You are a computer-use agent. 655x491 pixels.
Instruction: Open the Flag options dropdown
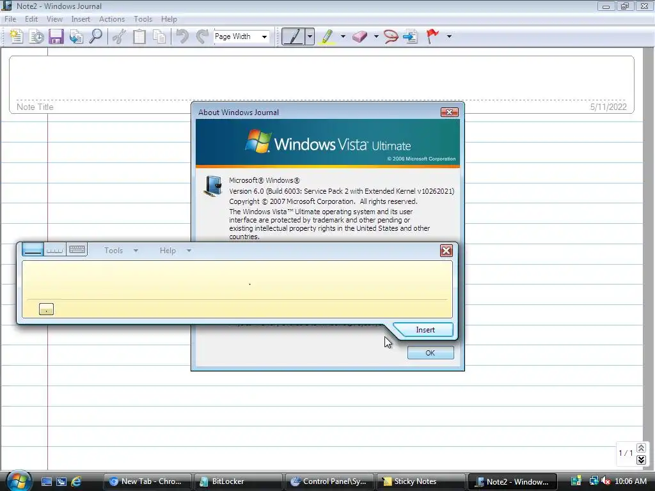pyautogui.click(x=449, y=36)
